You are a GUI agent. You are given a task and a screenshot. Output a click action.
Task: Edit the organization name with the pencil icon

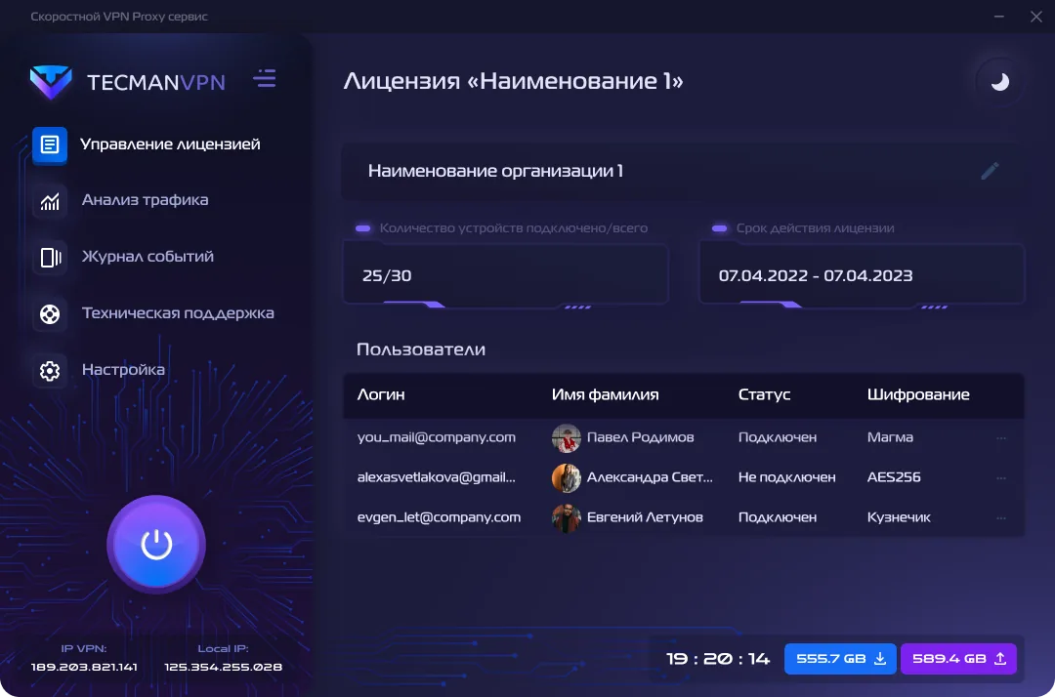coord(990,171)
